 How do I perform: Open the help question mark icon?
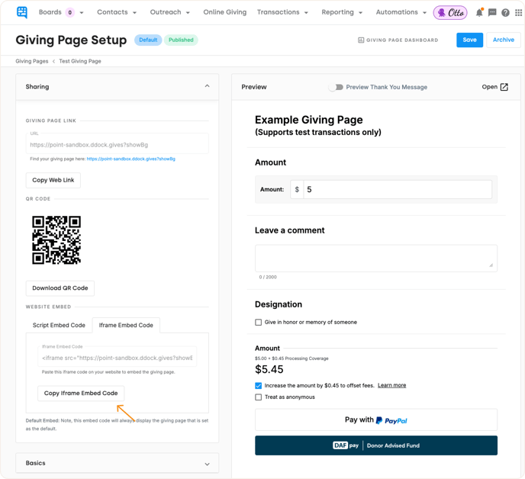(x=505, y=13)
